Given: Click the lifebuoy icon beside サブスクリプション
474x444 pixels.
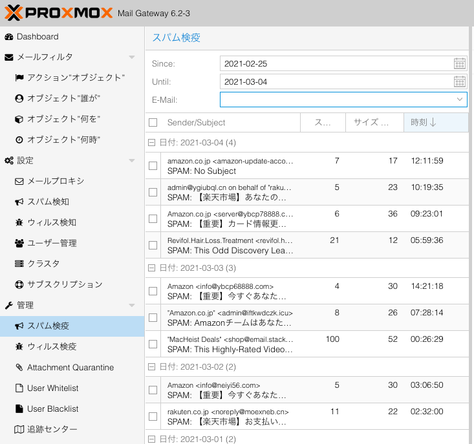Looking at the screenshot, I should coord(19,284).
